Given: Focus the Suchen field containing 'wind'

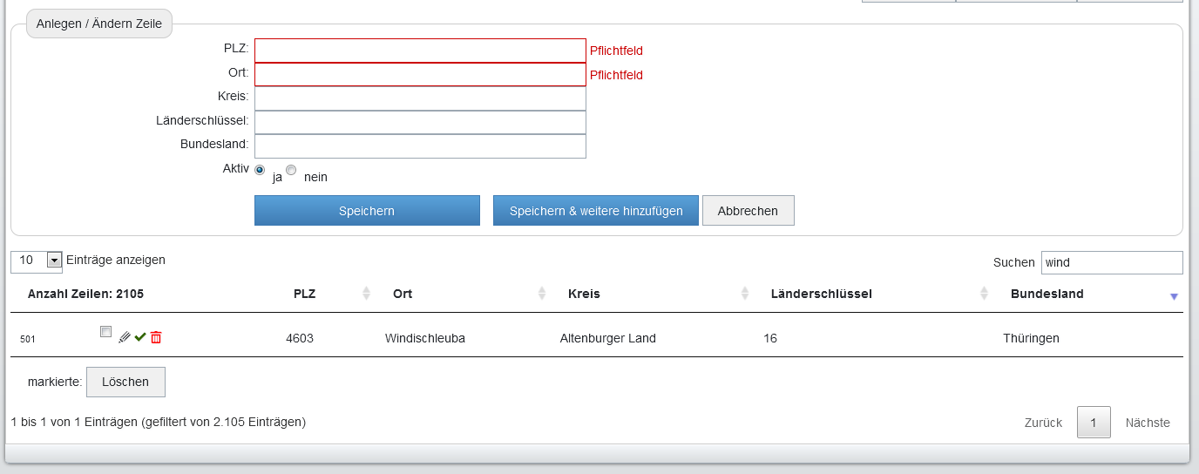Looking at the screenshot, I should tap(1112, 262).
